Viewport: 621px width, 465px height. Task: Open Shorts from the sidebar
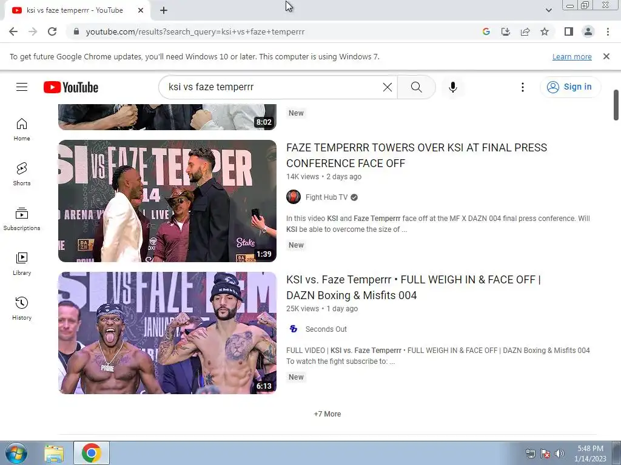[x=22, y=174]
